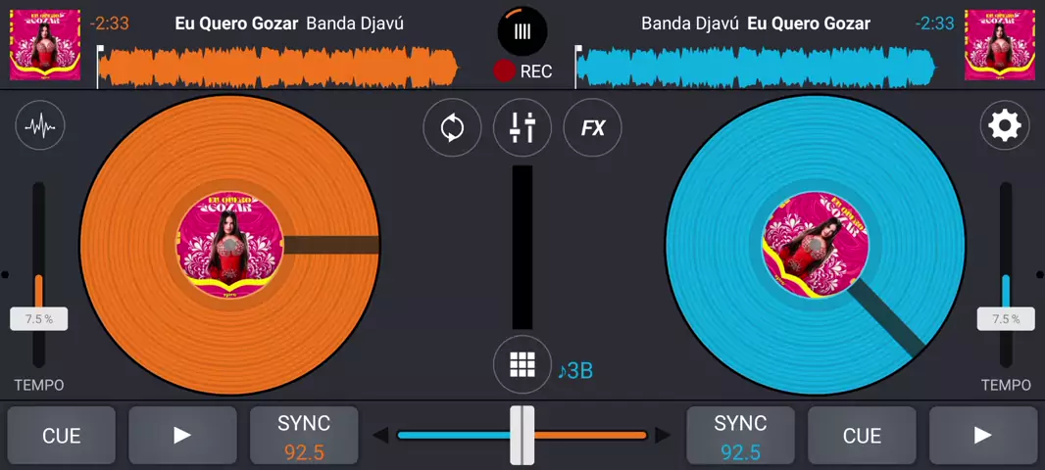Click the crossfader right arrow

point(664,436)
